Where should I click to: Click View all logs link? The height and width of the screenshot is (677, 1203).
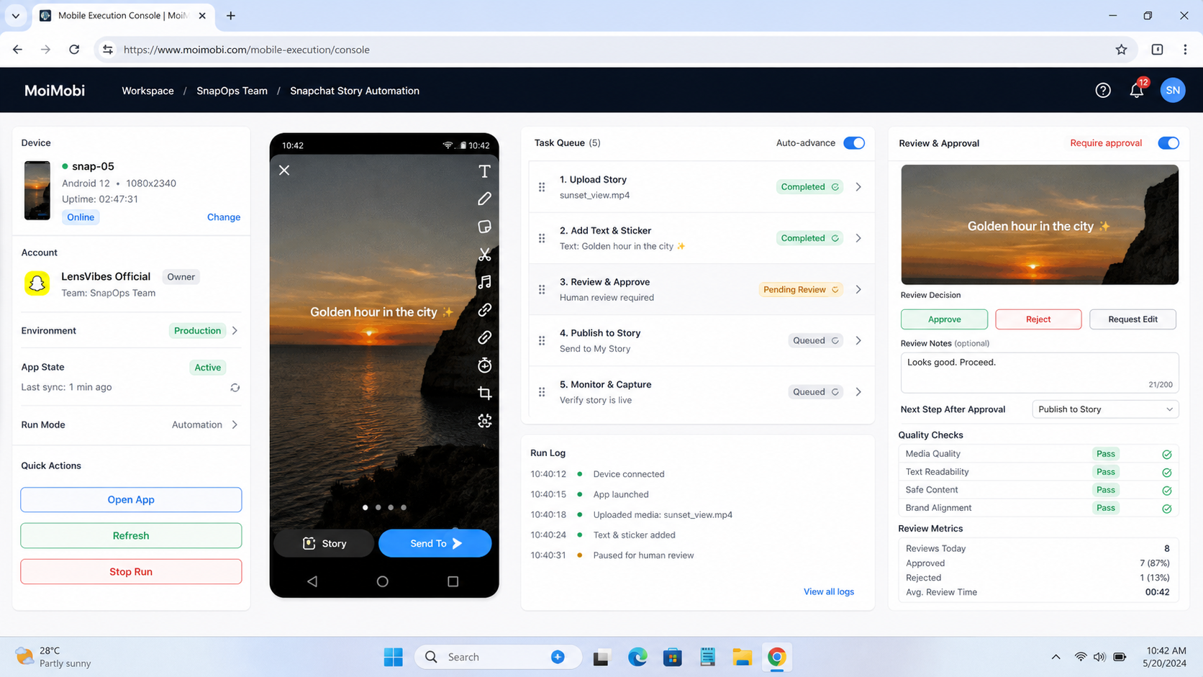coord(829,592)
